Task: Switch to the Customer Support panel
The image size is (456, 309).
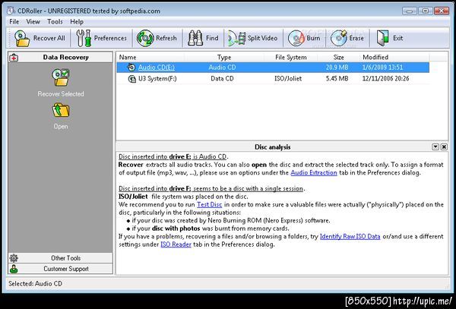Action: click(x=61, y=269)
